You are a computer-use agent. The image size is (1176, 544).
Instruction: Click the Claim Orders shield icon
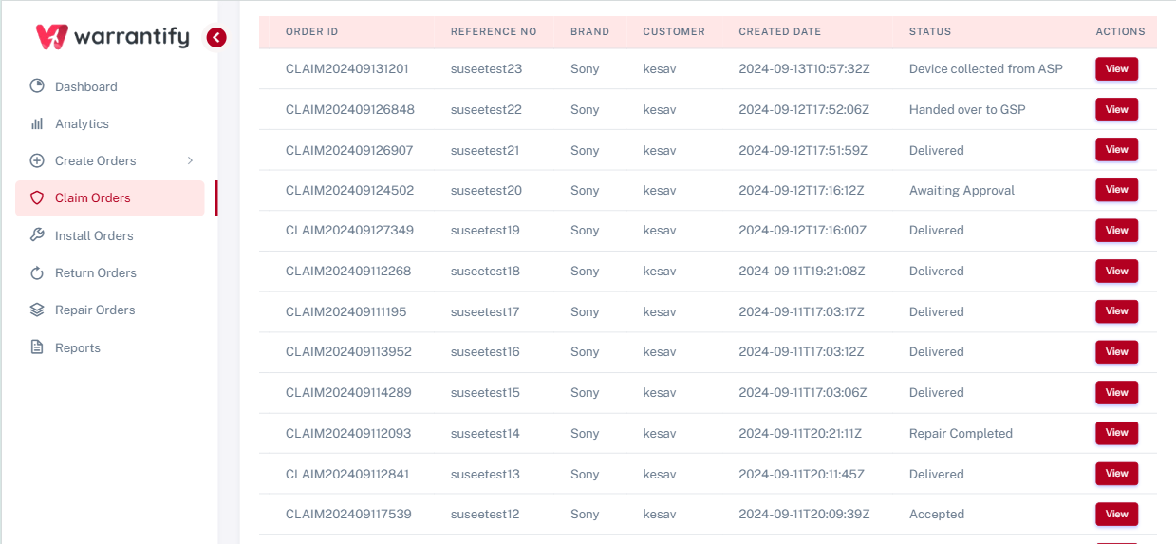[x=37, y=197]
